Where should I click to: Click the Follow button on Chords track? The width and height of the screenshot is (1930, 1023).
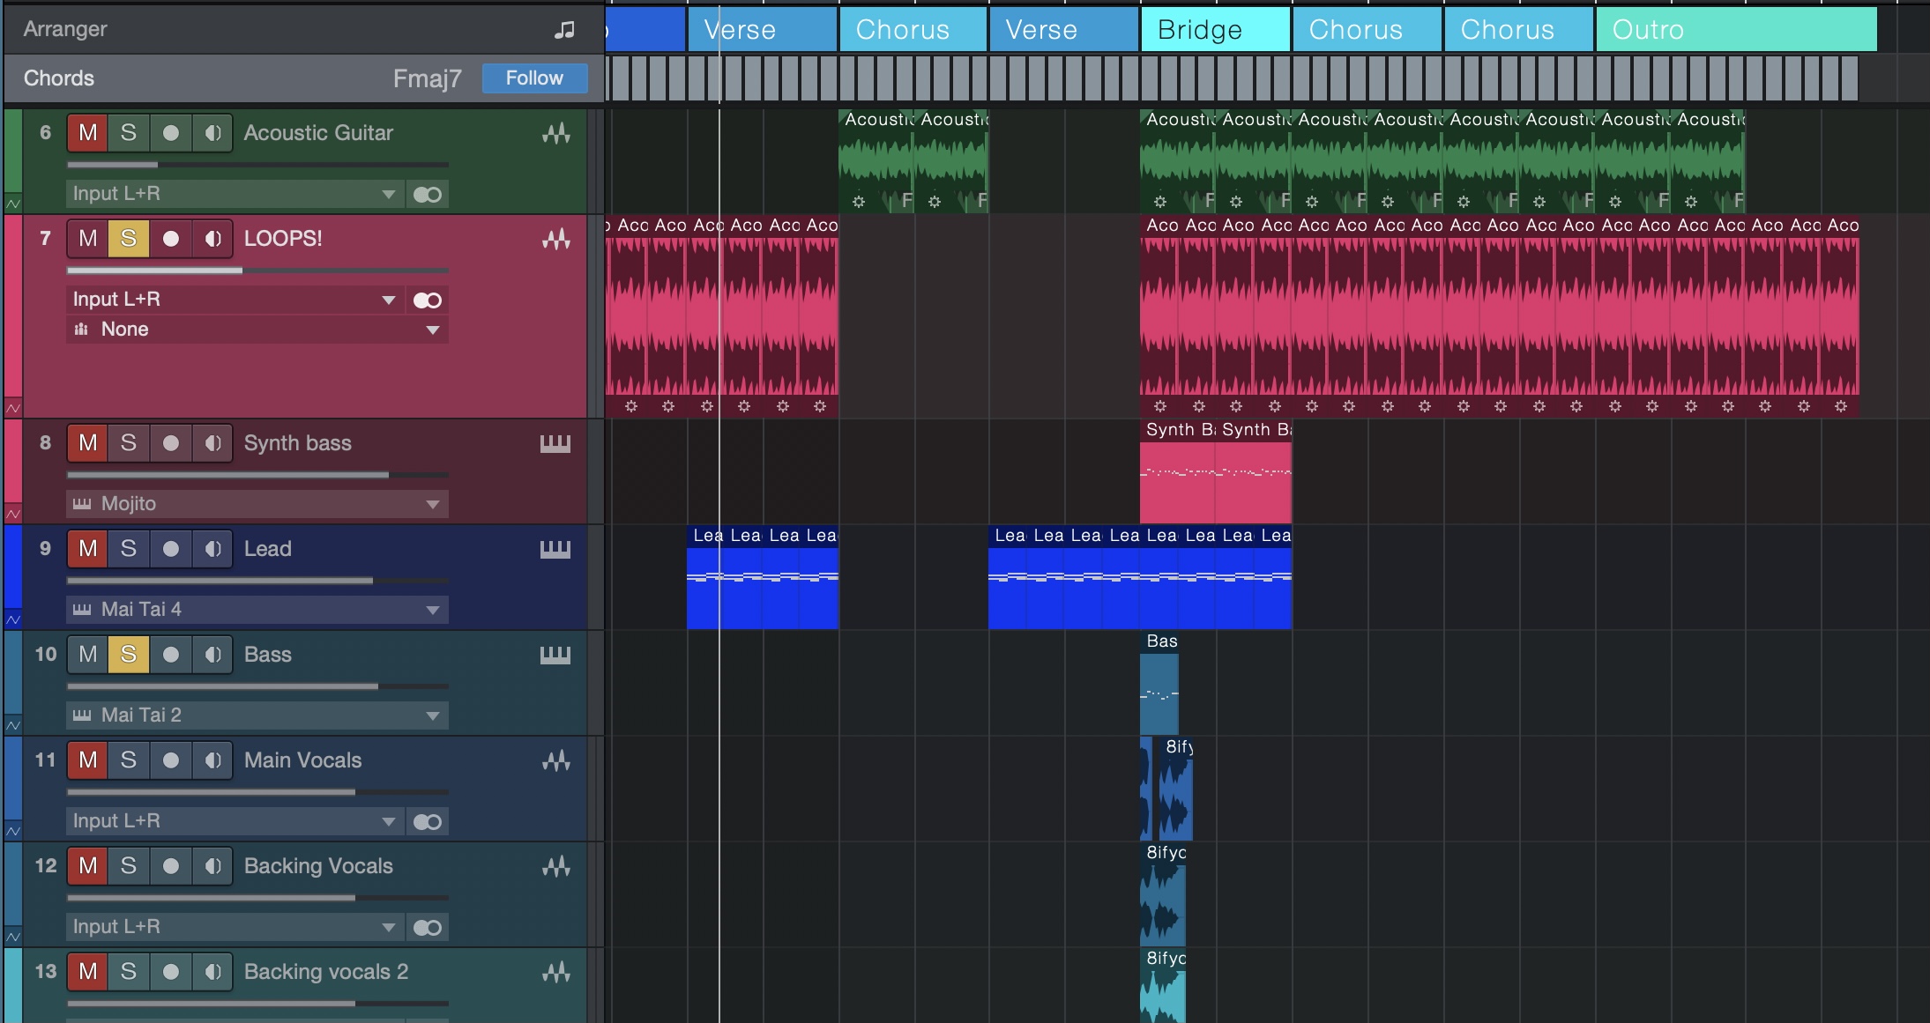[534, 78]
